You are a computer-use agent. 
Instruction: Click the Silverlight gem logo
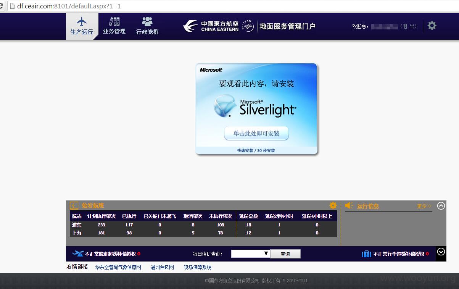(x=225, y=105)
